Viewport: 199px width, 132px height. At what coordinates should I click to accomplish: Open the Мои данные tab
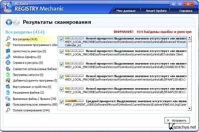tap(126, 11)
